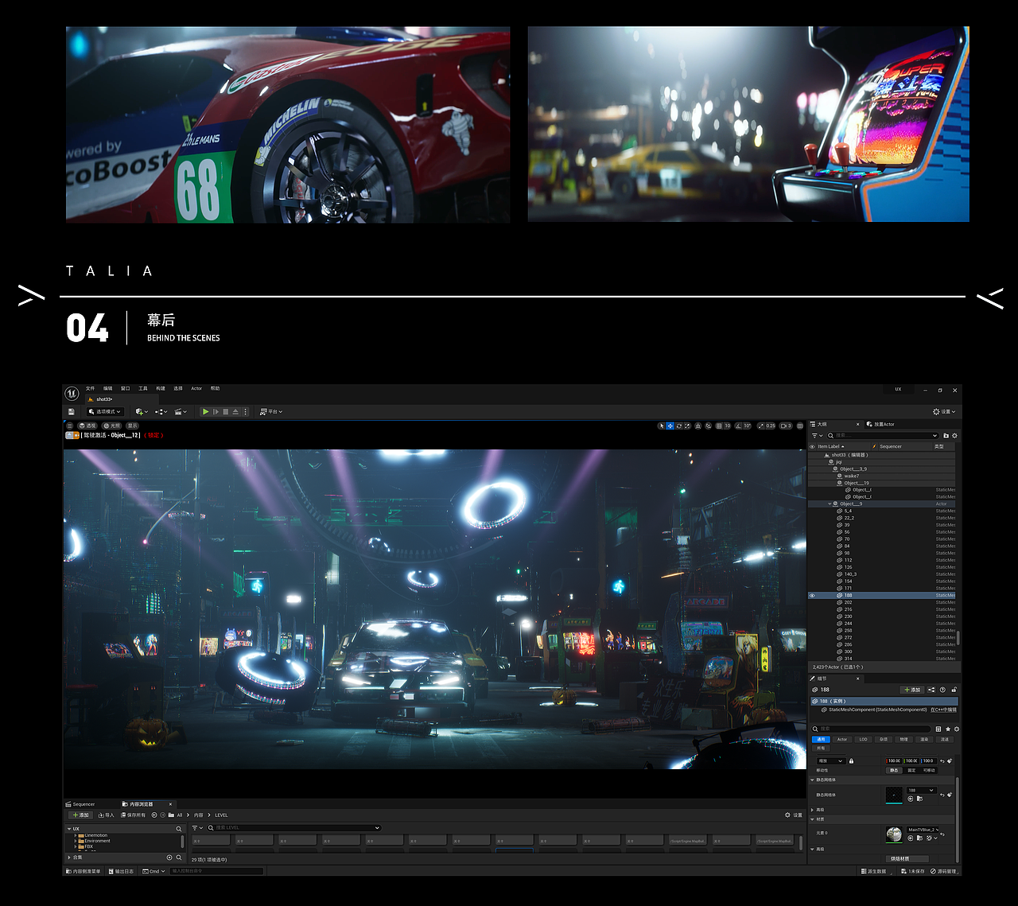The width and height of the screenshot is (1018, 906).
Task: Click the 光照 lit mode viewport button
Action: tap(111, 426)
